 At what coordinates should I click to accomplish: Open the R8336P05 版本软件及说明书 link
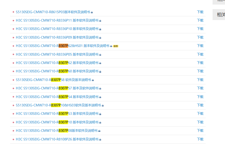(57, 54)
